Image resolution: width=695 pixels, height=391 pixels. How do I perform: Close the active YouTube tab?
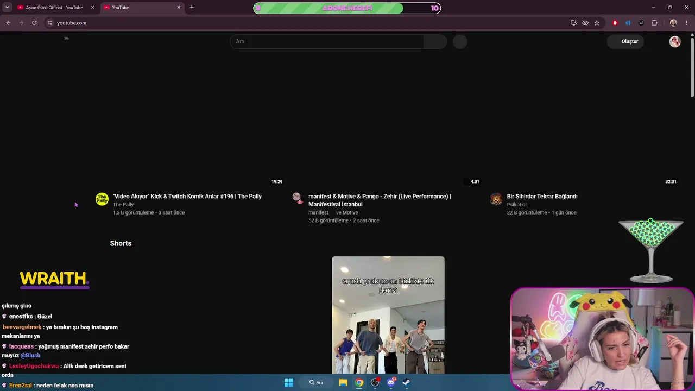click(179, 8)
